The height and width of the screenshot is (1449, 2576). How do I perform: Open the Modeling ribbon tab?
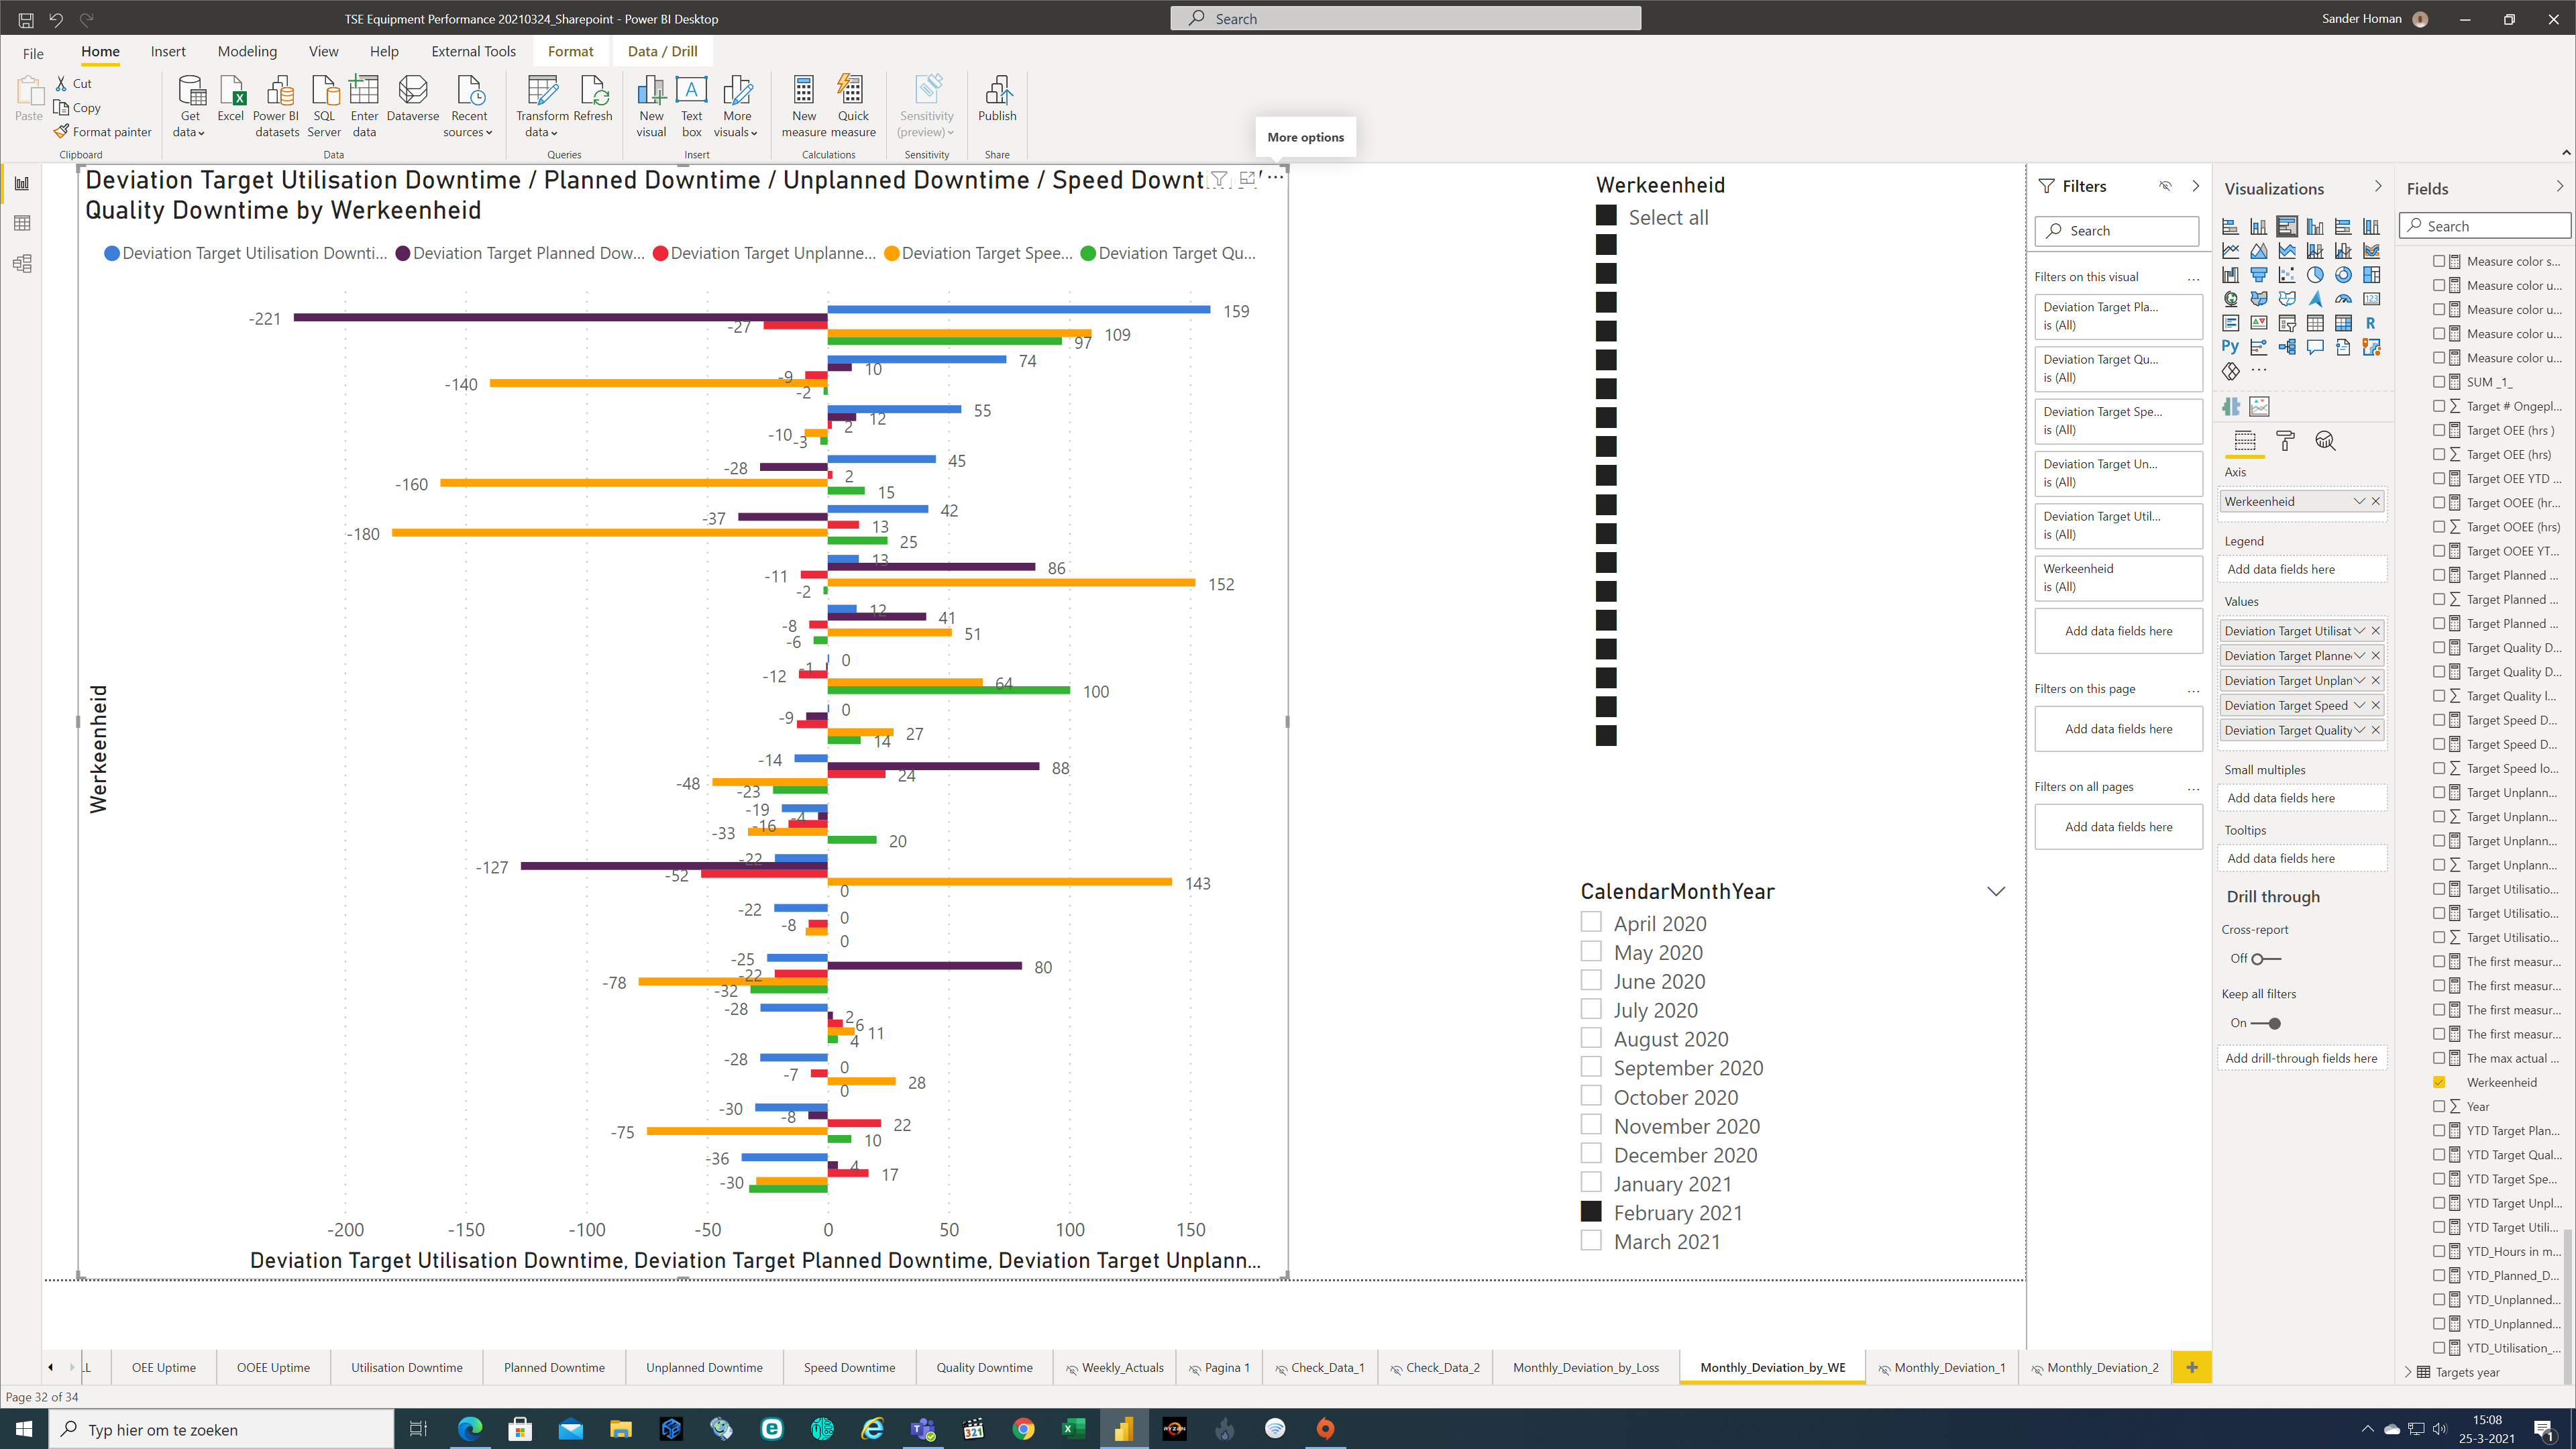click(x=247, y=51)
